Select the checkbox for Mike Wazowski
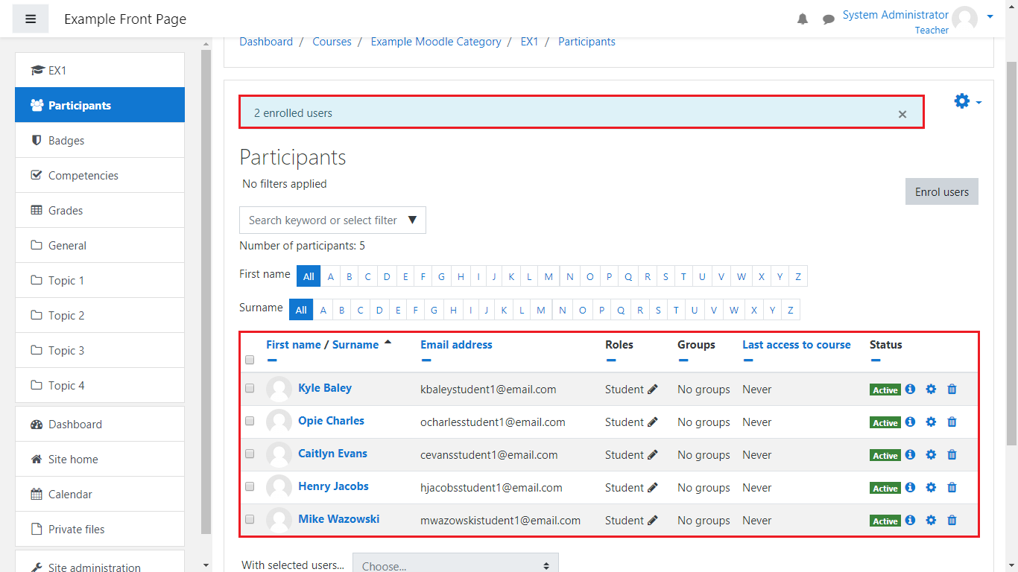 tap(250, 519)
